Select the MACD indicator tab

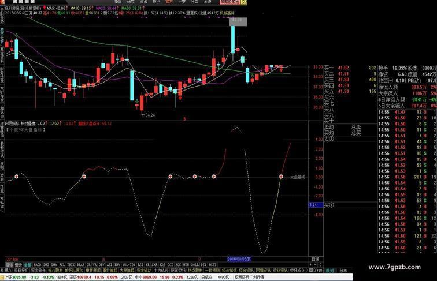pos(38,265)
